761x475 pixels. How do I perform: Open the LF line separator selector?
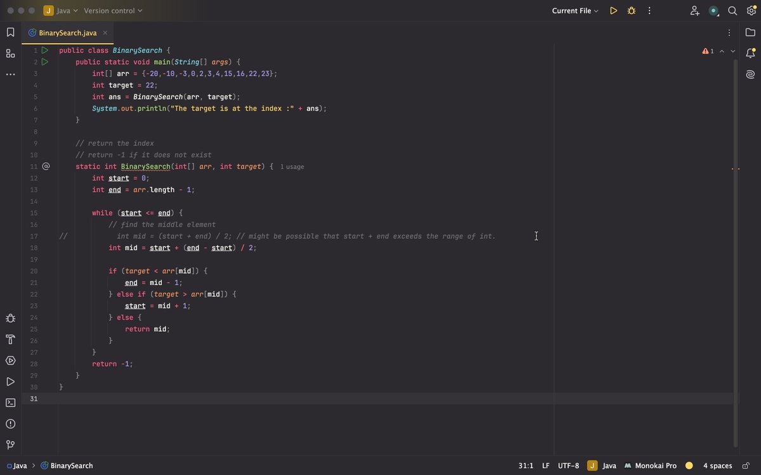pyautogui.click(x=546, y=465)
